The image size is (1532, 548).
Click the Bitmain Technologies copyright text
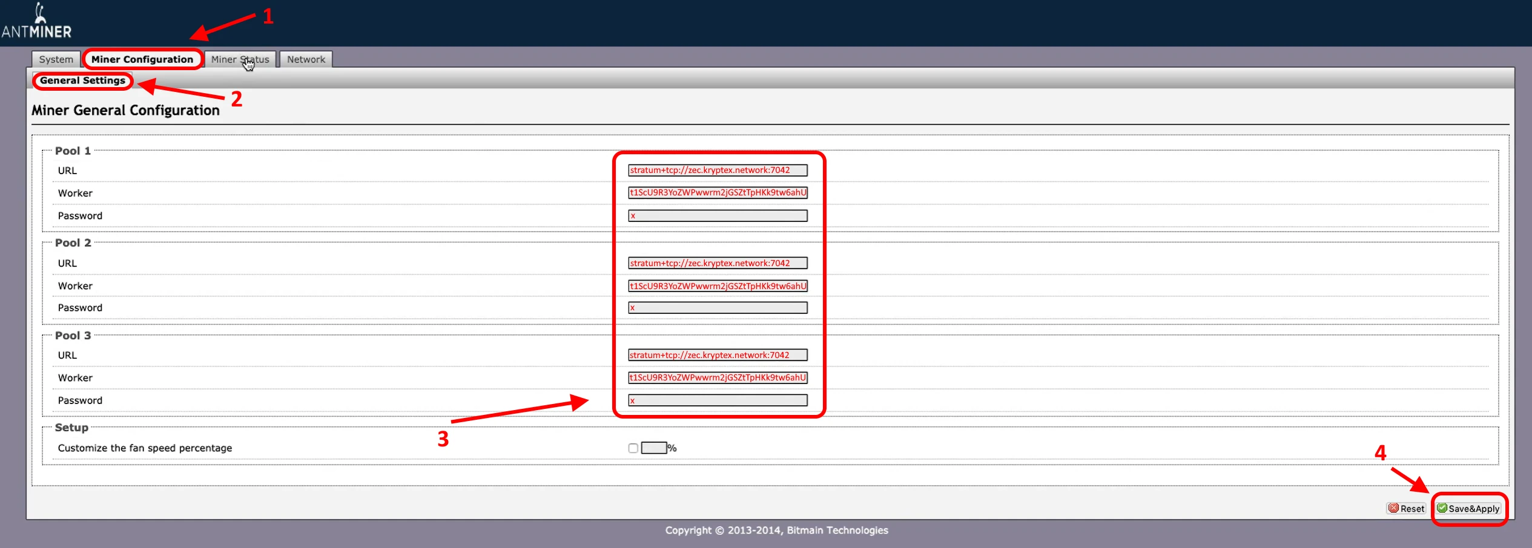pyautogui.click(x=776, y=530)
